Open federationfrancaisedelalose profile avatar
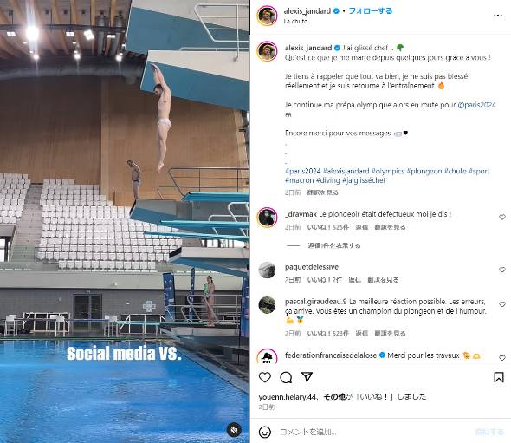 pos(267,355)
